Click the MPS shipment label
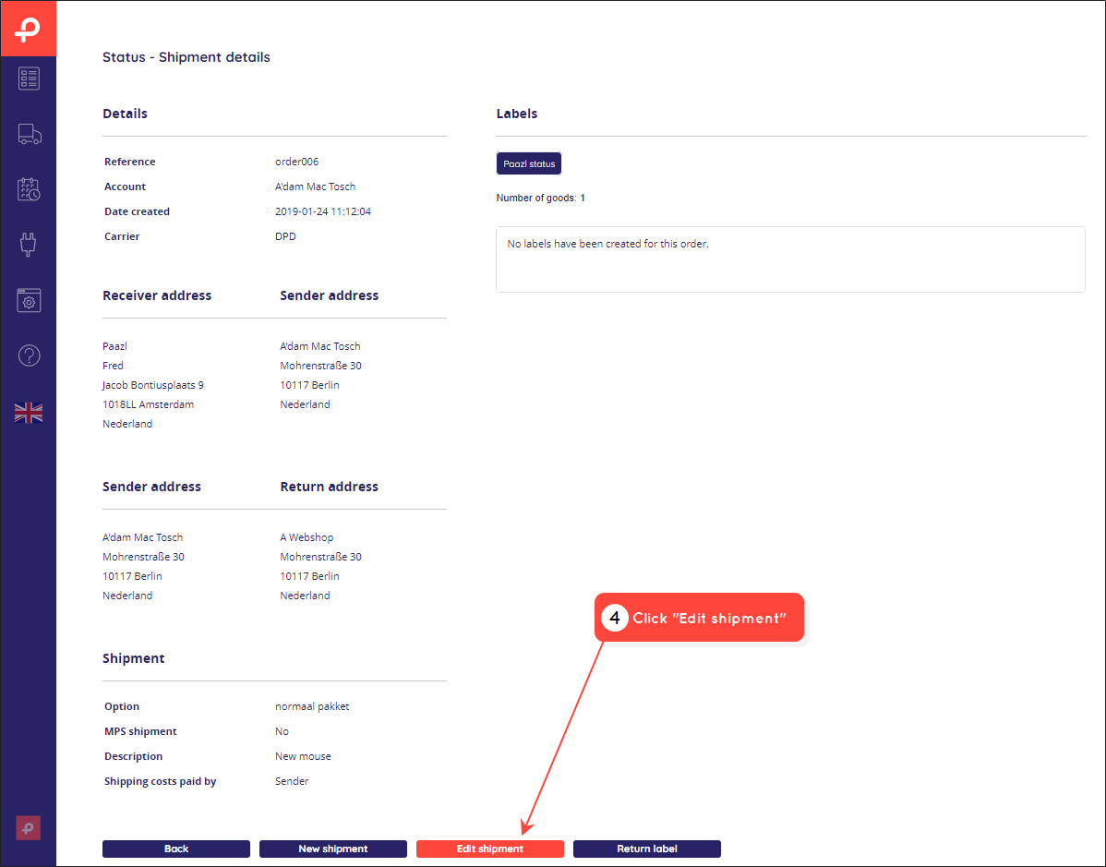This screenshot has height=867, width=1106. [x=140, y=731]
